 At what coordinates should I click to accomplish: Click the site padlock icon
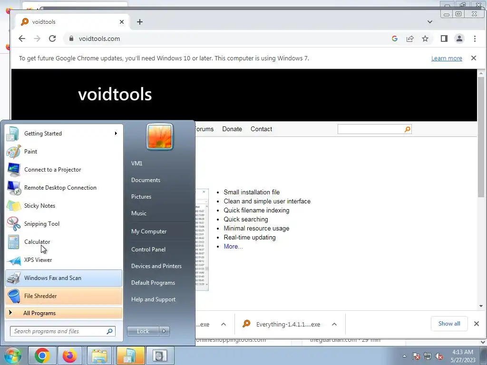(71, 38)
